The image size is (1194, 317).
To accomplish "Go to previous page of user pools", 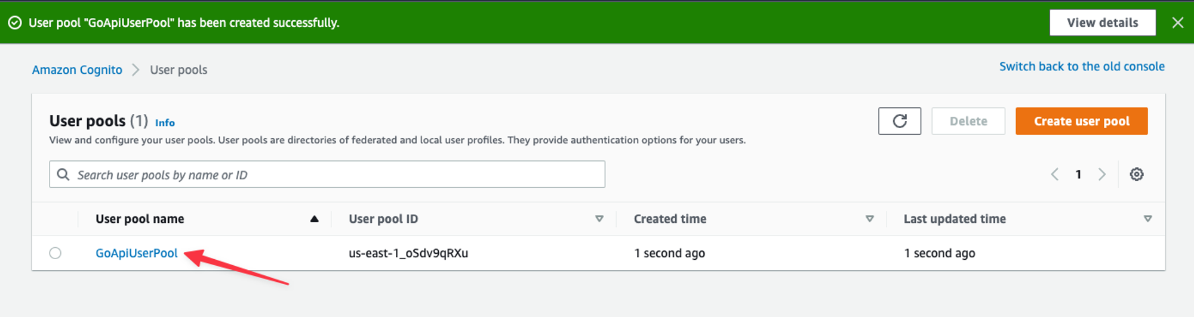I will pos(1055,175).
